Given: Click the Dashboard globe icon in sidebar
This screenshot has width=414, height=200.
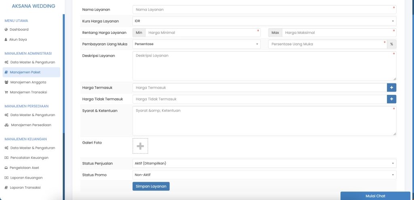Looking at the screenshot, I should 6,29.
